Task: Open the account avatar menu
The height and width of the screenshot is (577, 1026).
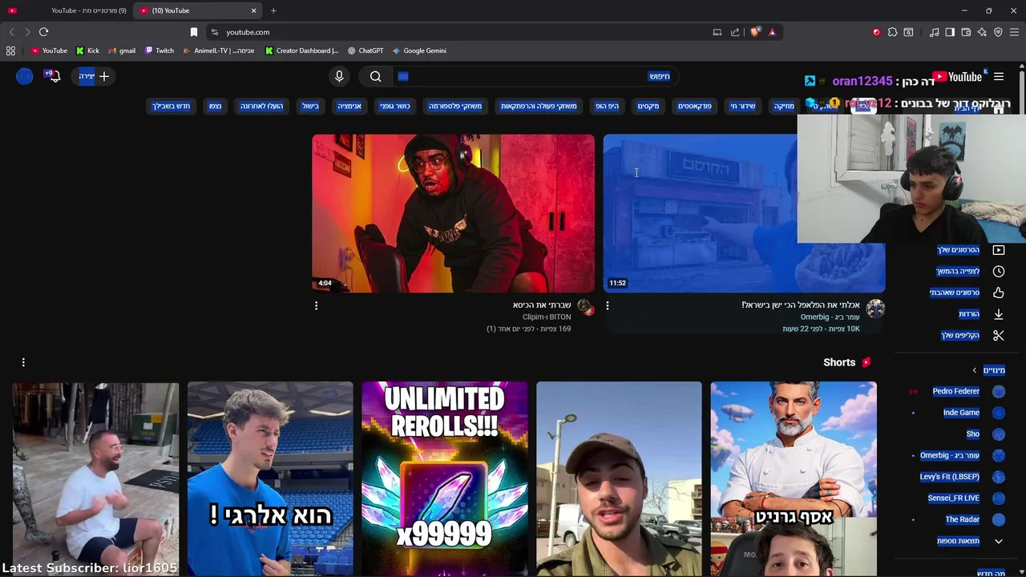Action: [25, 76]
